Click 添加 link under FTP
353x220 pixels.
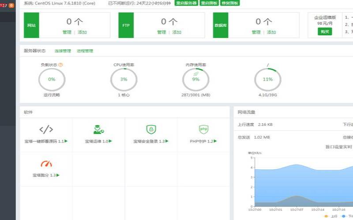[x=177, y=32]
